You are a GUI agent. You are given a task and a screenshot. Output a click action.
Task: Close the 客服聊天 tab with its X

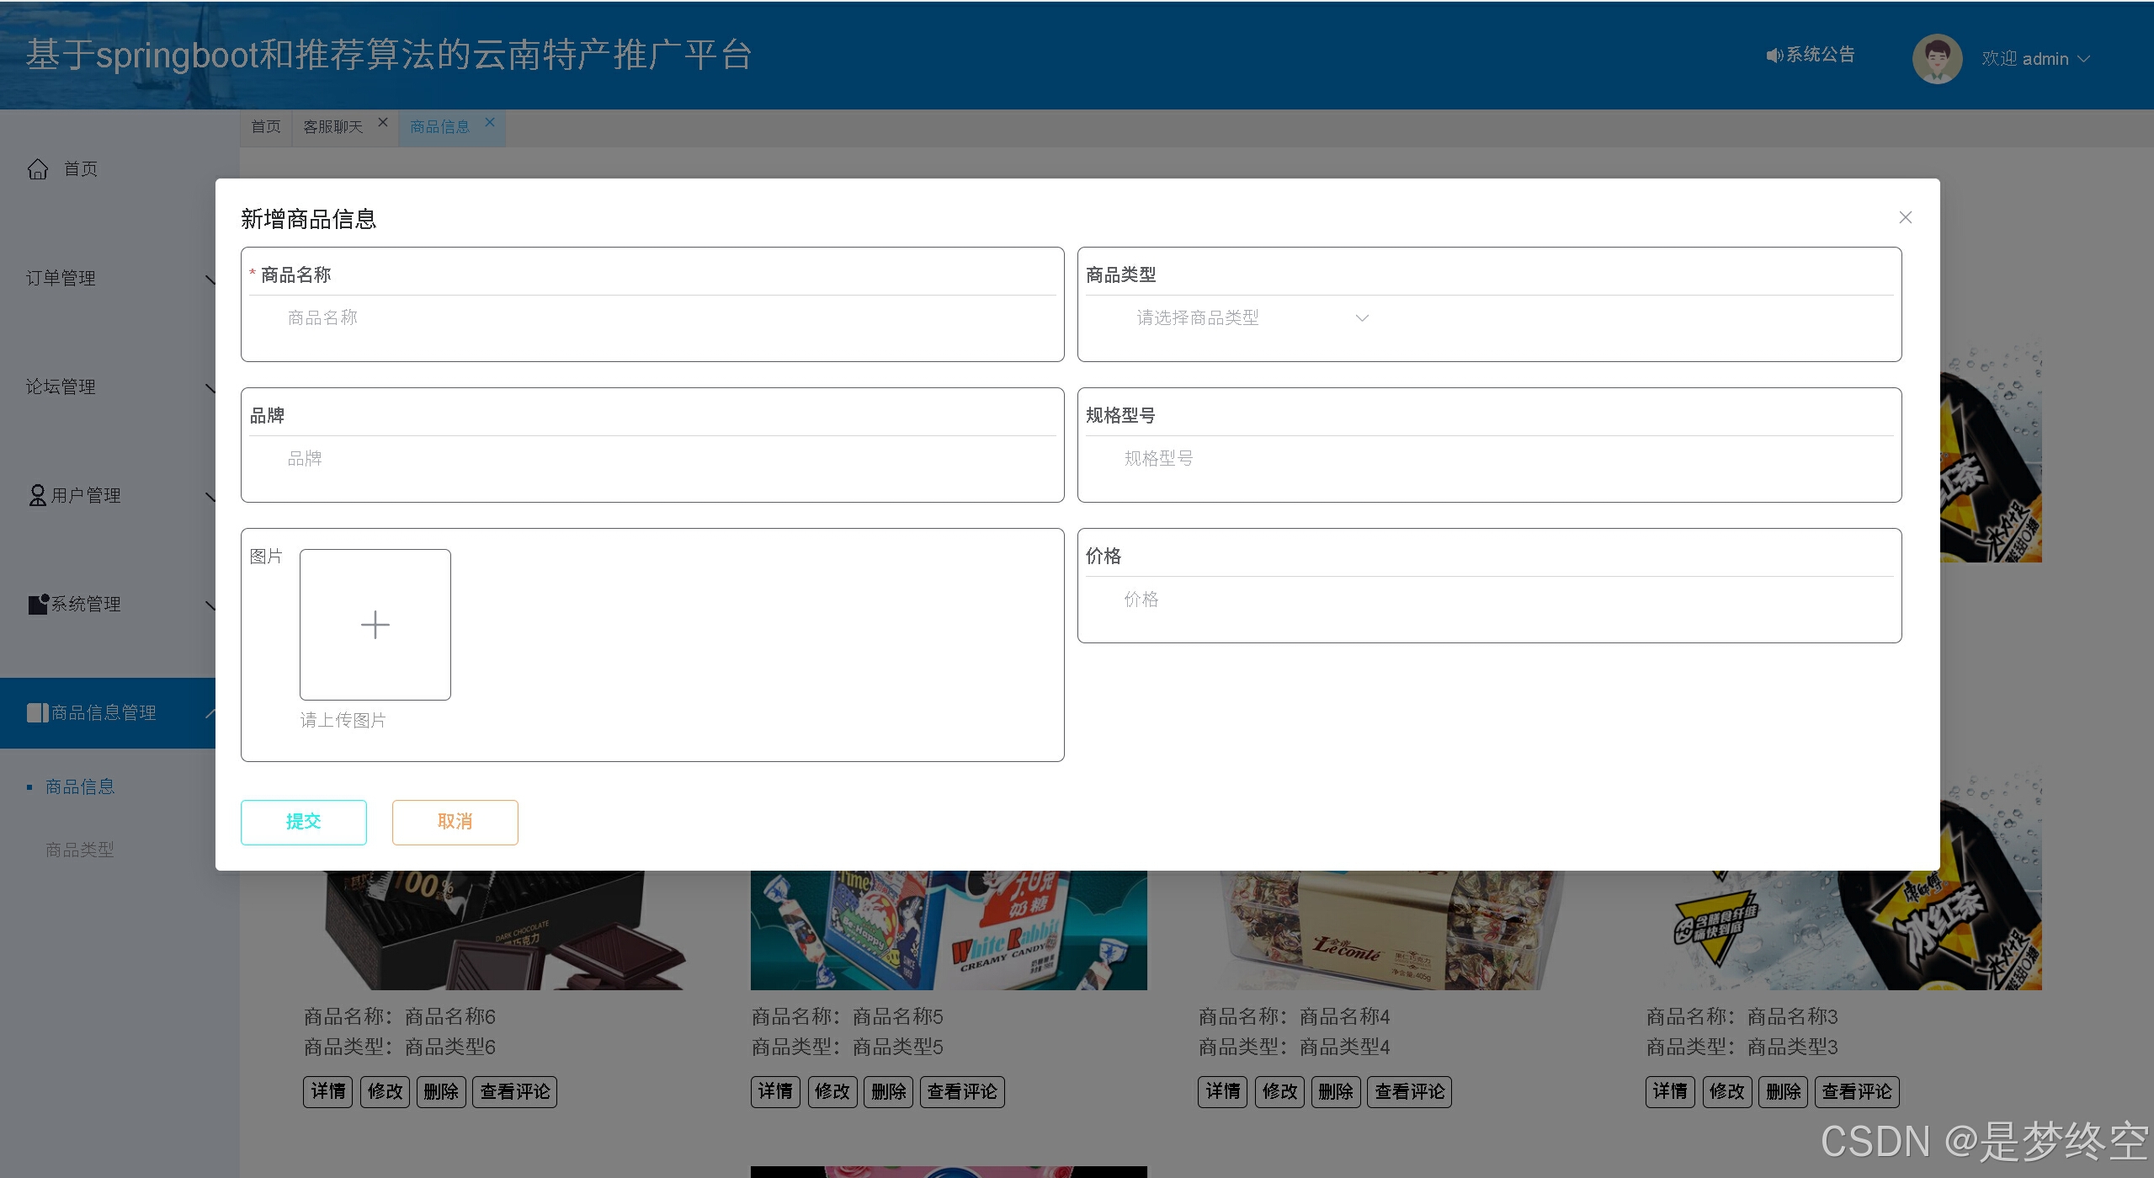tap(383, 122)
